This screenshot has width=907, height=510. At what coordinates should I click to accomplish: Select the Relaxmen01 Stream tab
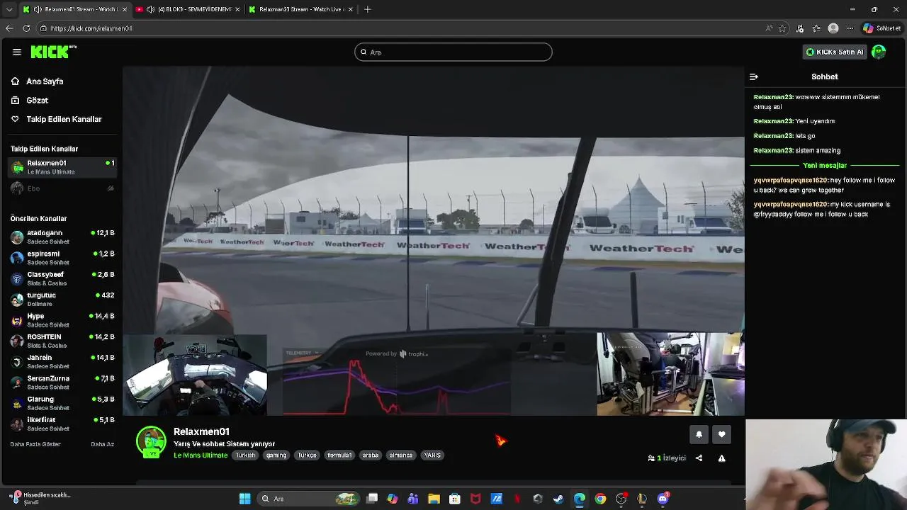pos(74,9)
